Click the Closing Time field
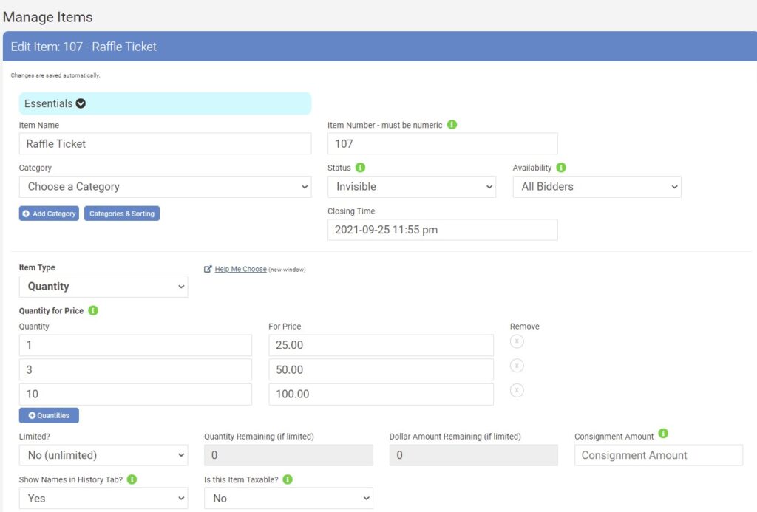 coord(442,230)
